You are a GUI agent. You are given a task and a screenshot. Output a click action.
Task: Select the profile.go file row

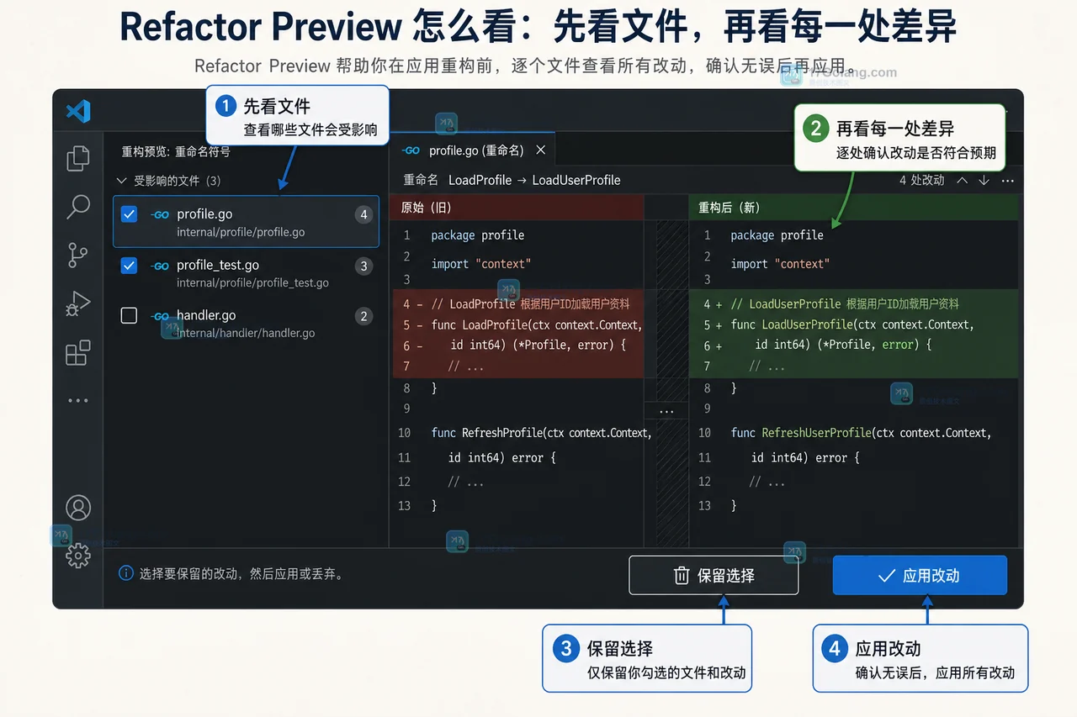[246, 222]
